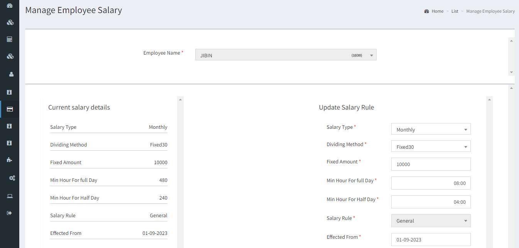Screen dimensions: 519x248
Task: Click the Min Hour For Half Day field
Action: click(x=431, y=202)
